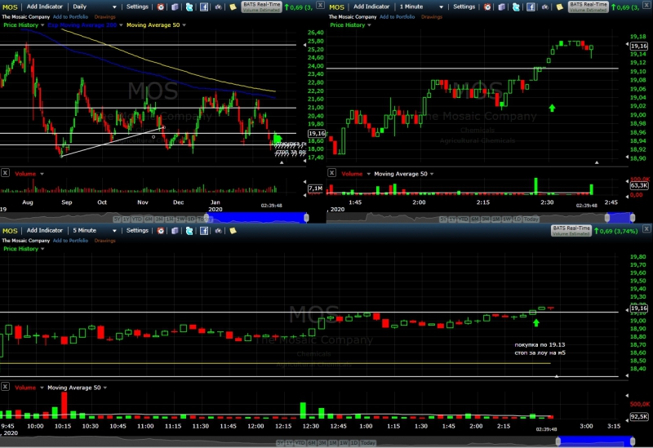This screenshot has width=653, height=448.
Task: Click Facebook icon in 5 Minute chart toolbar
Action: [204, 231]
